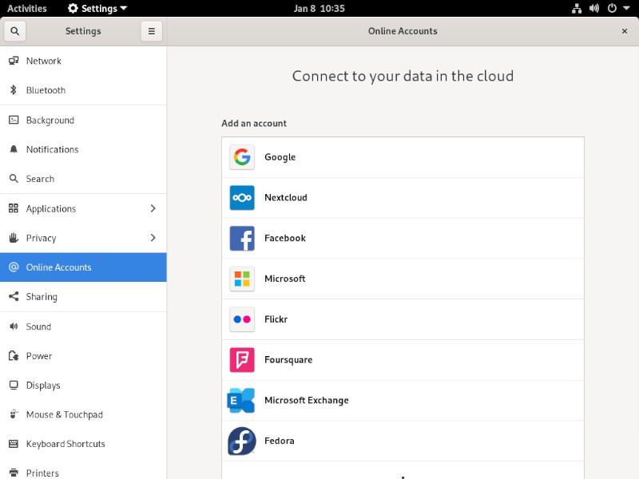Open search with the magnifier icon

(14, 30)
